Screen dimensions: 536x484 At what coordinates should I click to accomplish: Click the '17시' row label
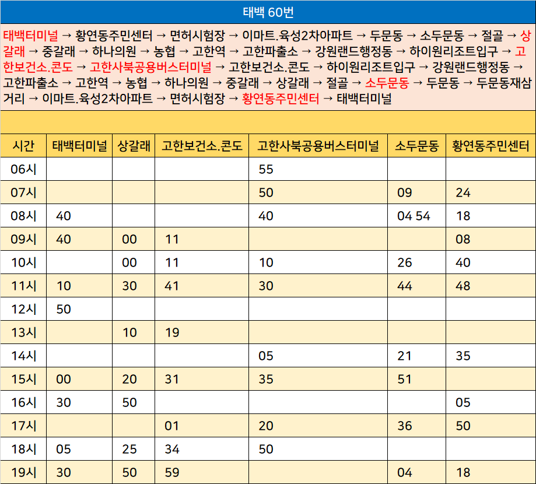tap(23, 426)
